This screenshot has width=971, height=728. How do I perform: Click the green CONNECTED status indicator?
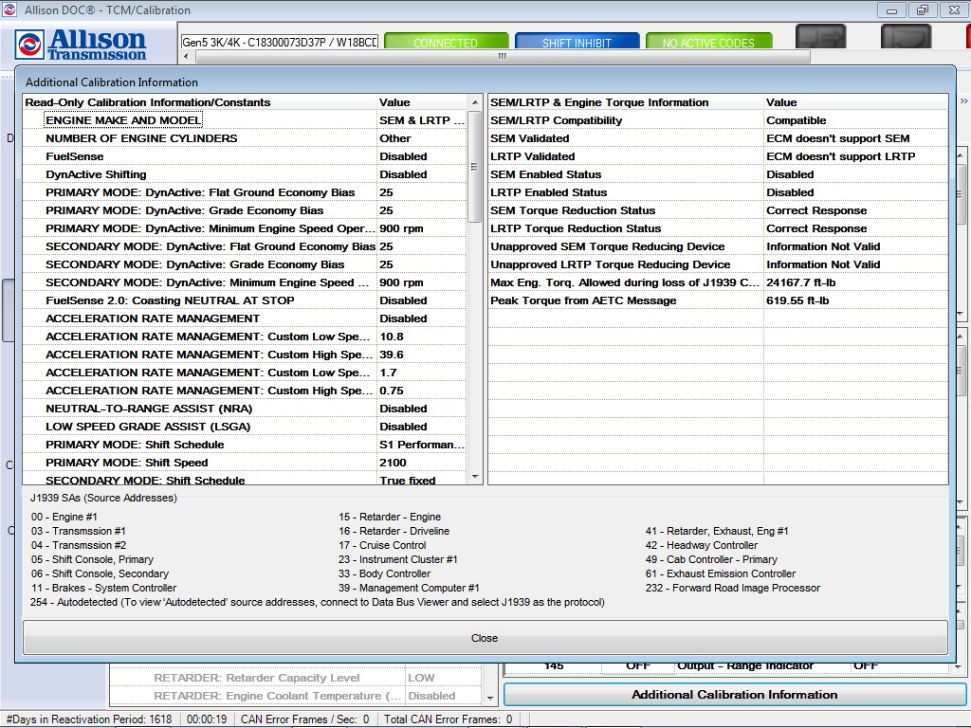446,42
